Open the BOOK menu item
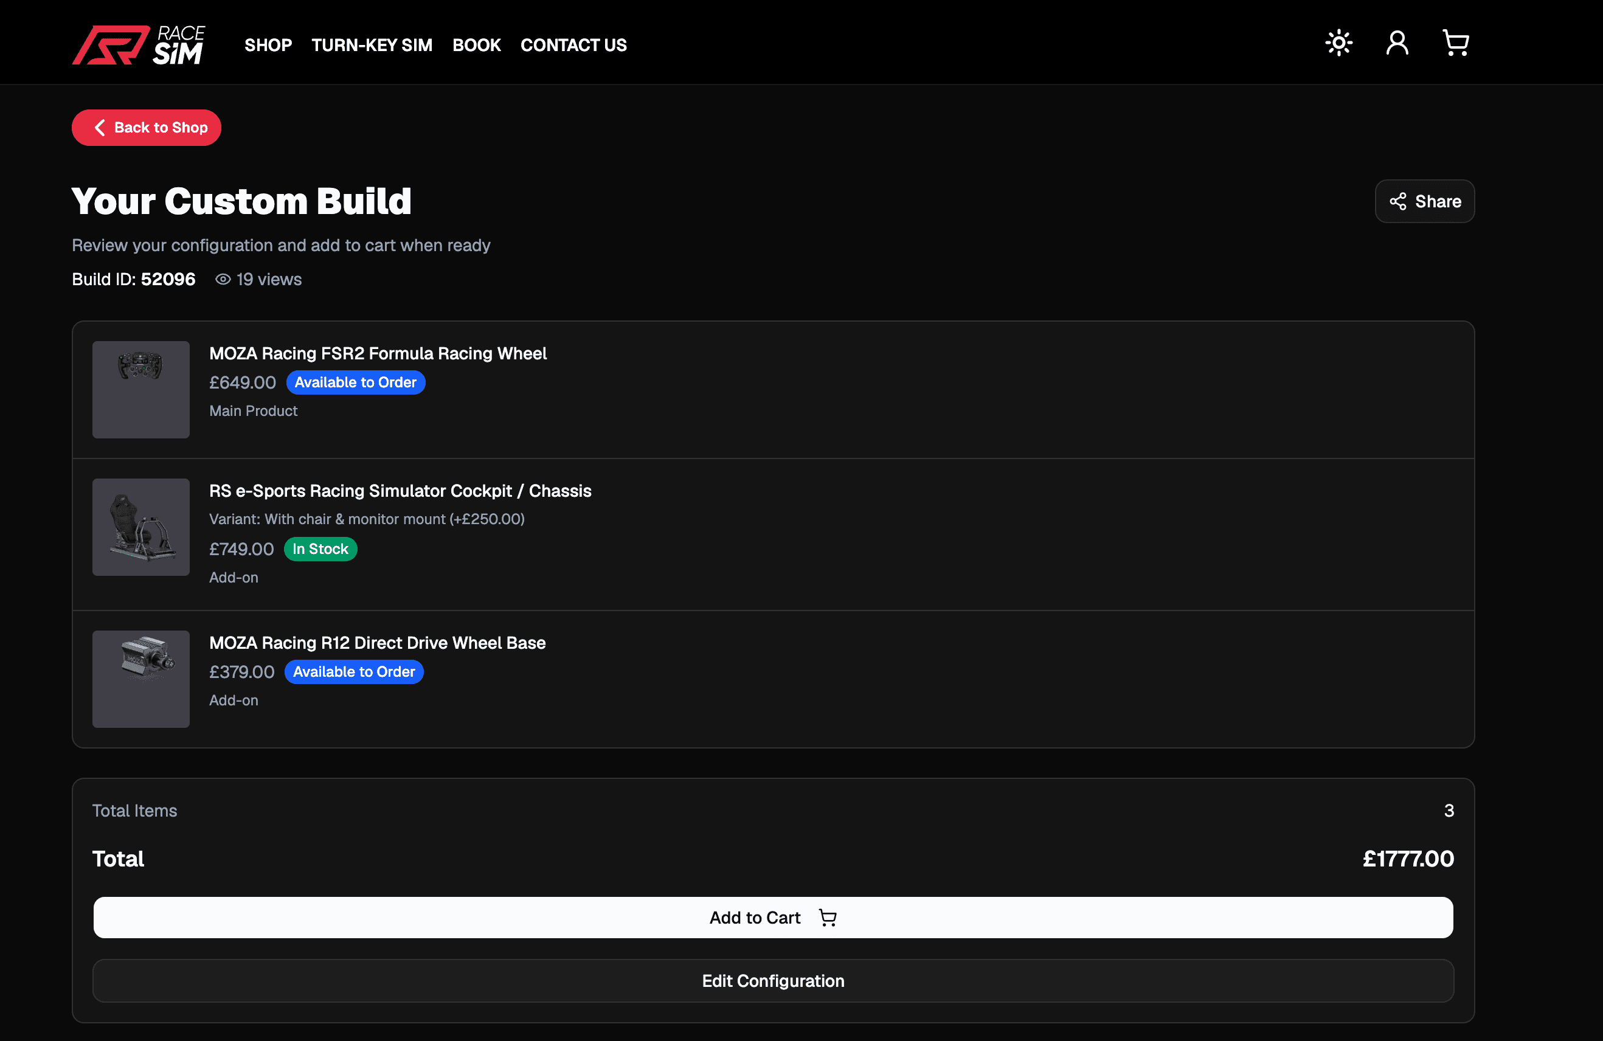 tap(477, 45)
